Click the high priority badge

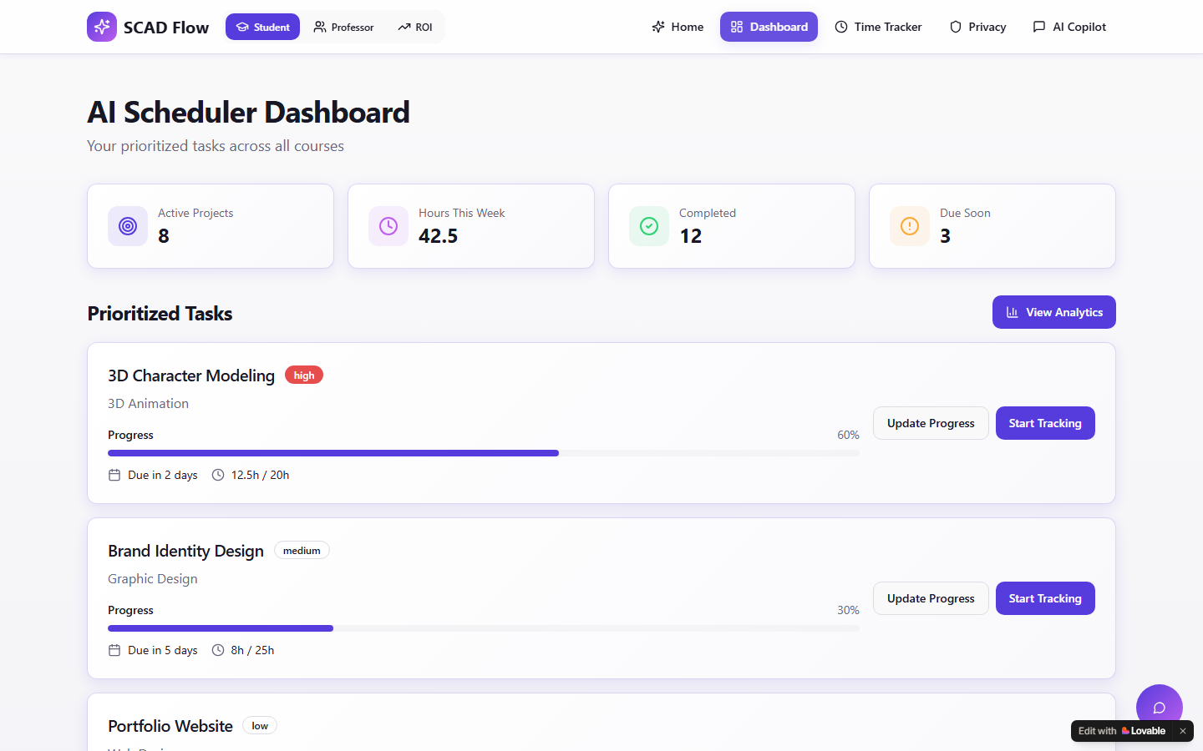(304, 375)
